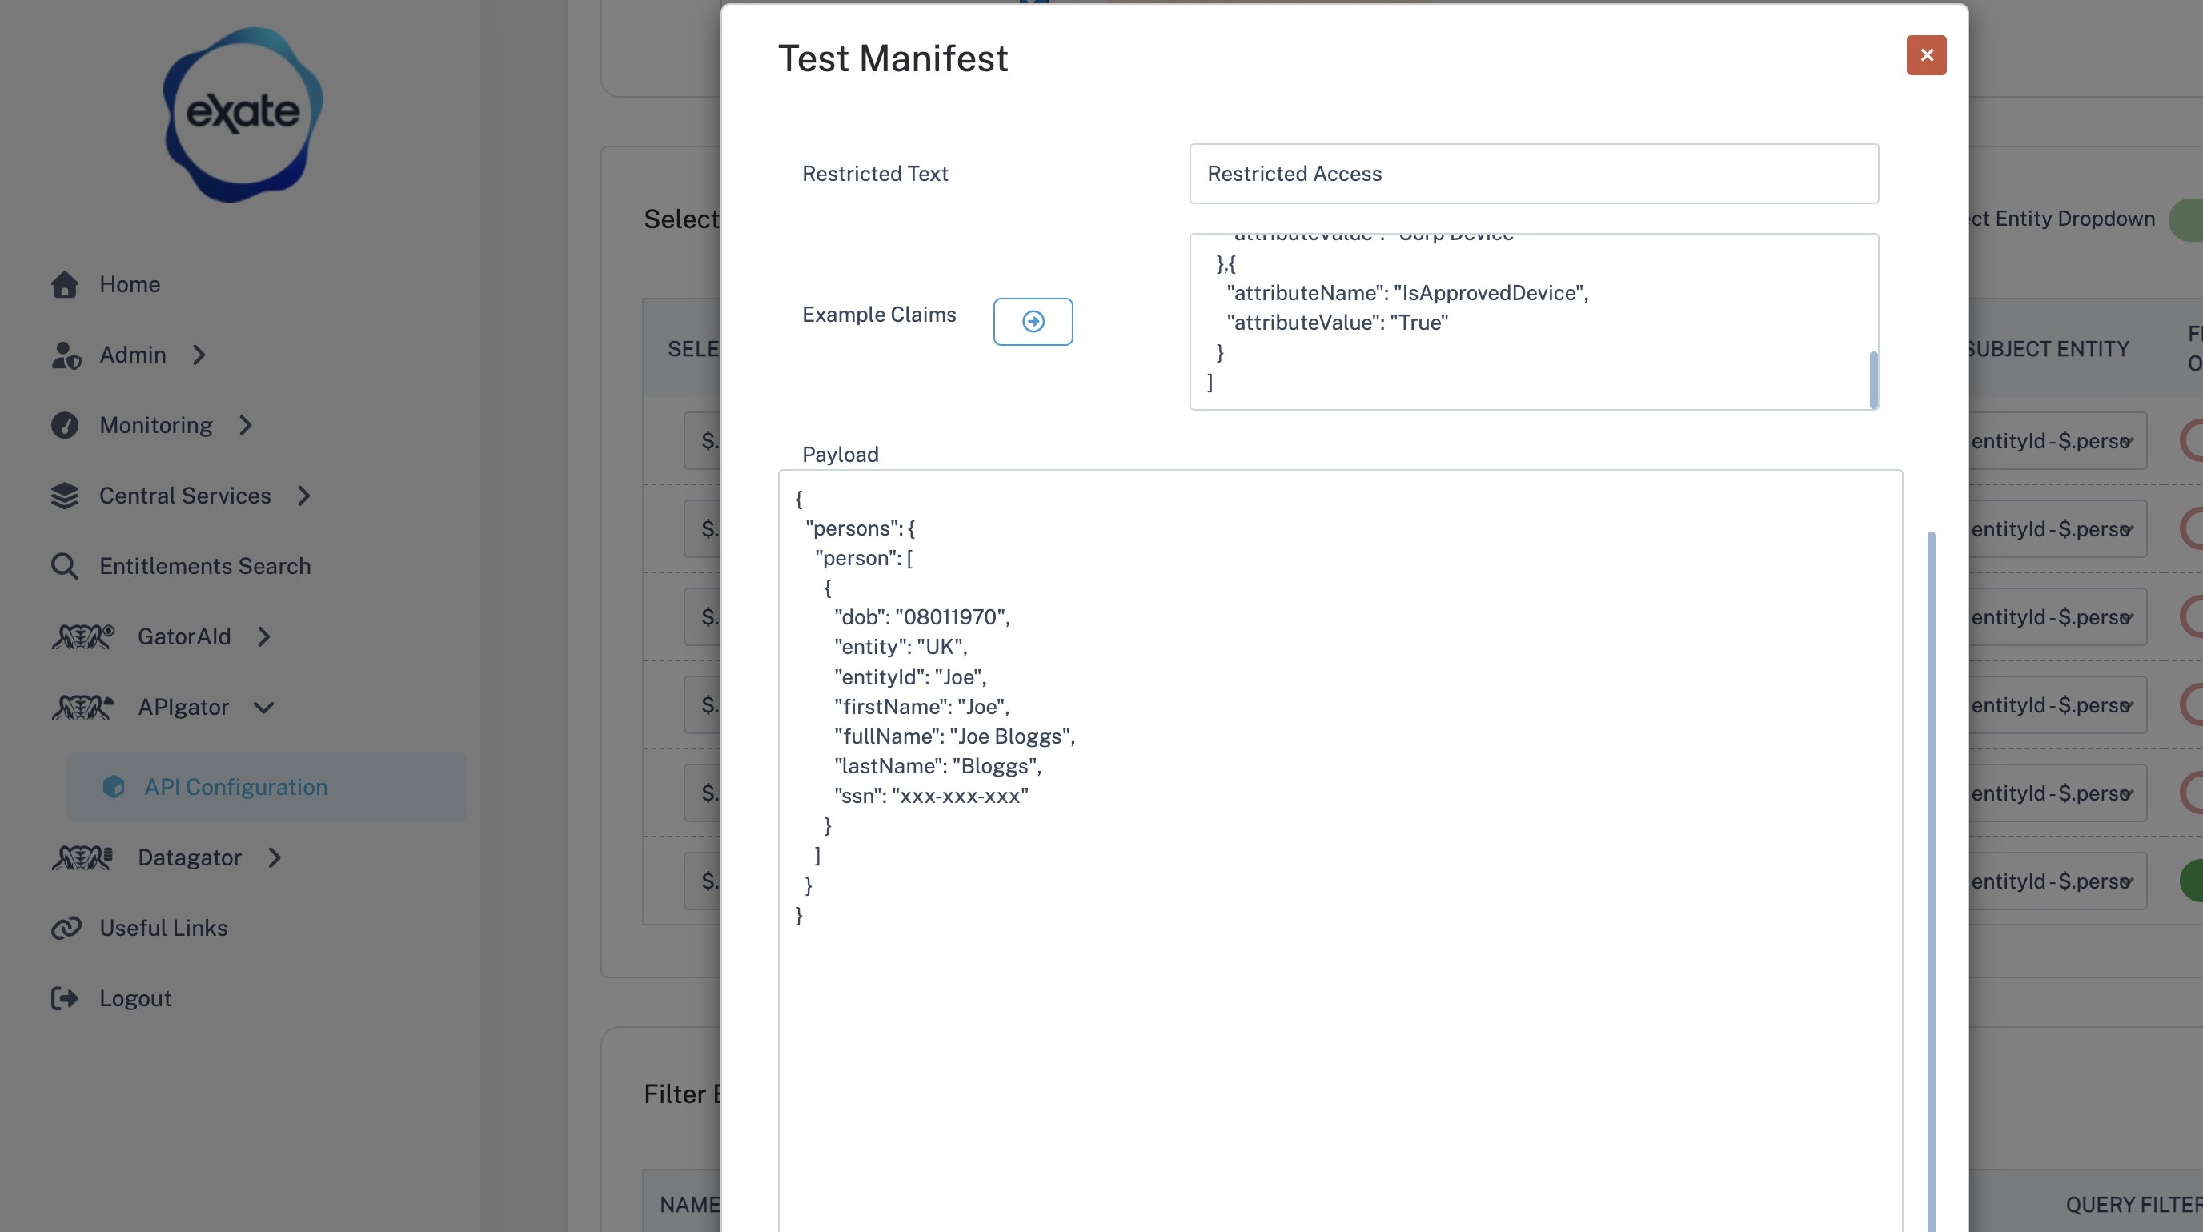Click the "persons": { payload line
This screenshot has width=2203, height=1232.
(861, 528)
